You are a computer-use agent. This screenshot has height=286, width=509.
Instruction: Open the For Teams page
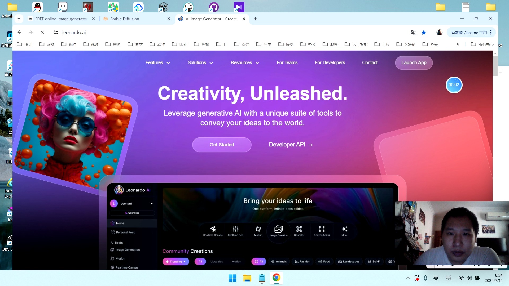pyautogui.click(x=287, y=63)
